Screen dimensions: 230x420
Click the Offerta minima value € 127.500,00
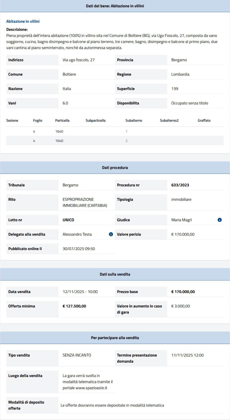click(x=74, y=306)
